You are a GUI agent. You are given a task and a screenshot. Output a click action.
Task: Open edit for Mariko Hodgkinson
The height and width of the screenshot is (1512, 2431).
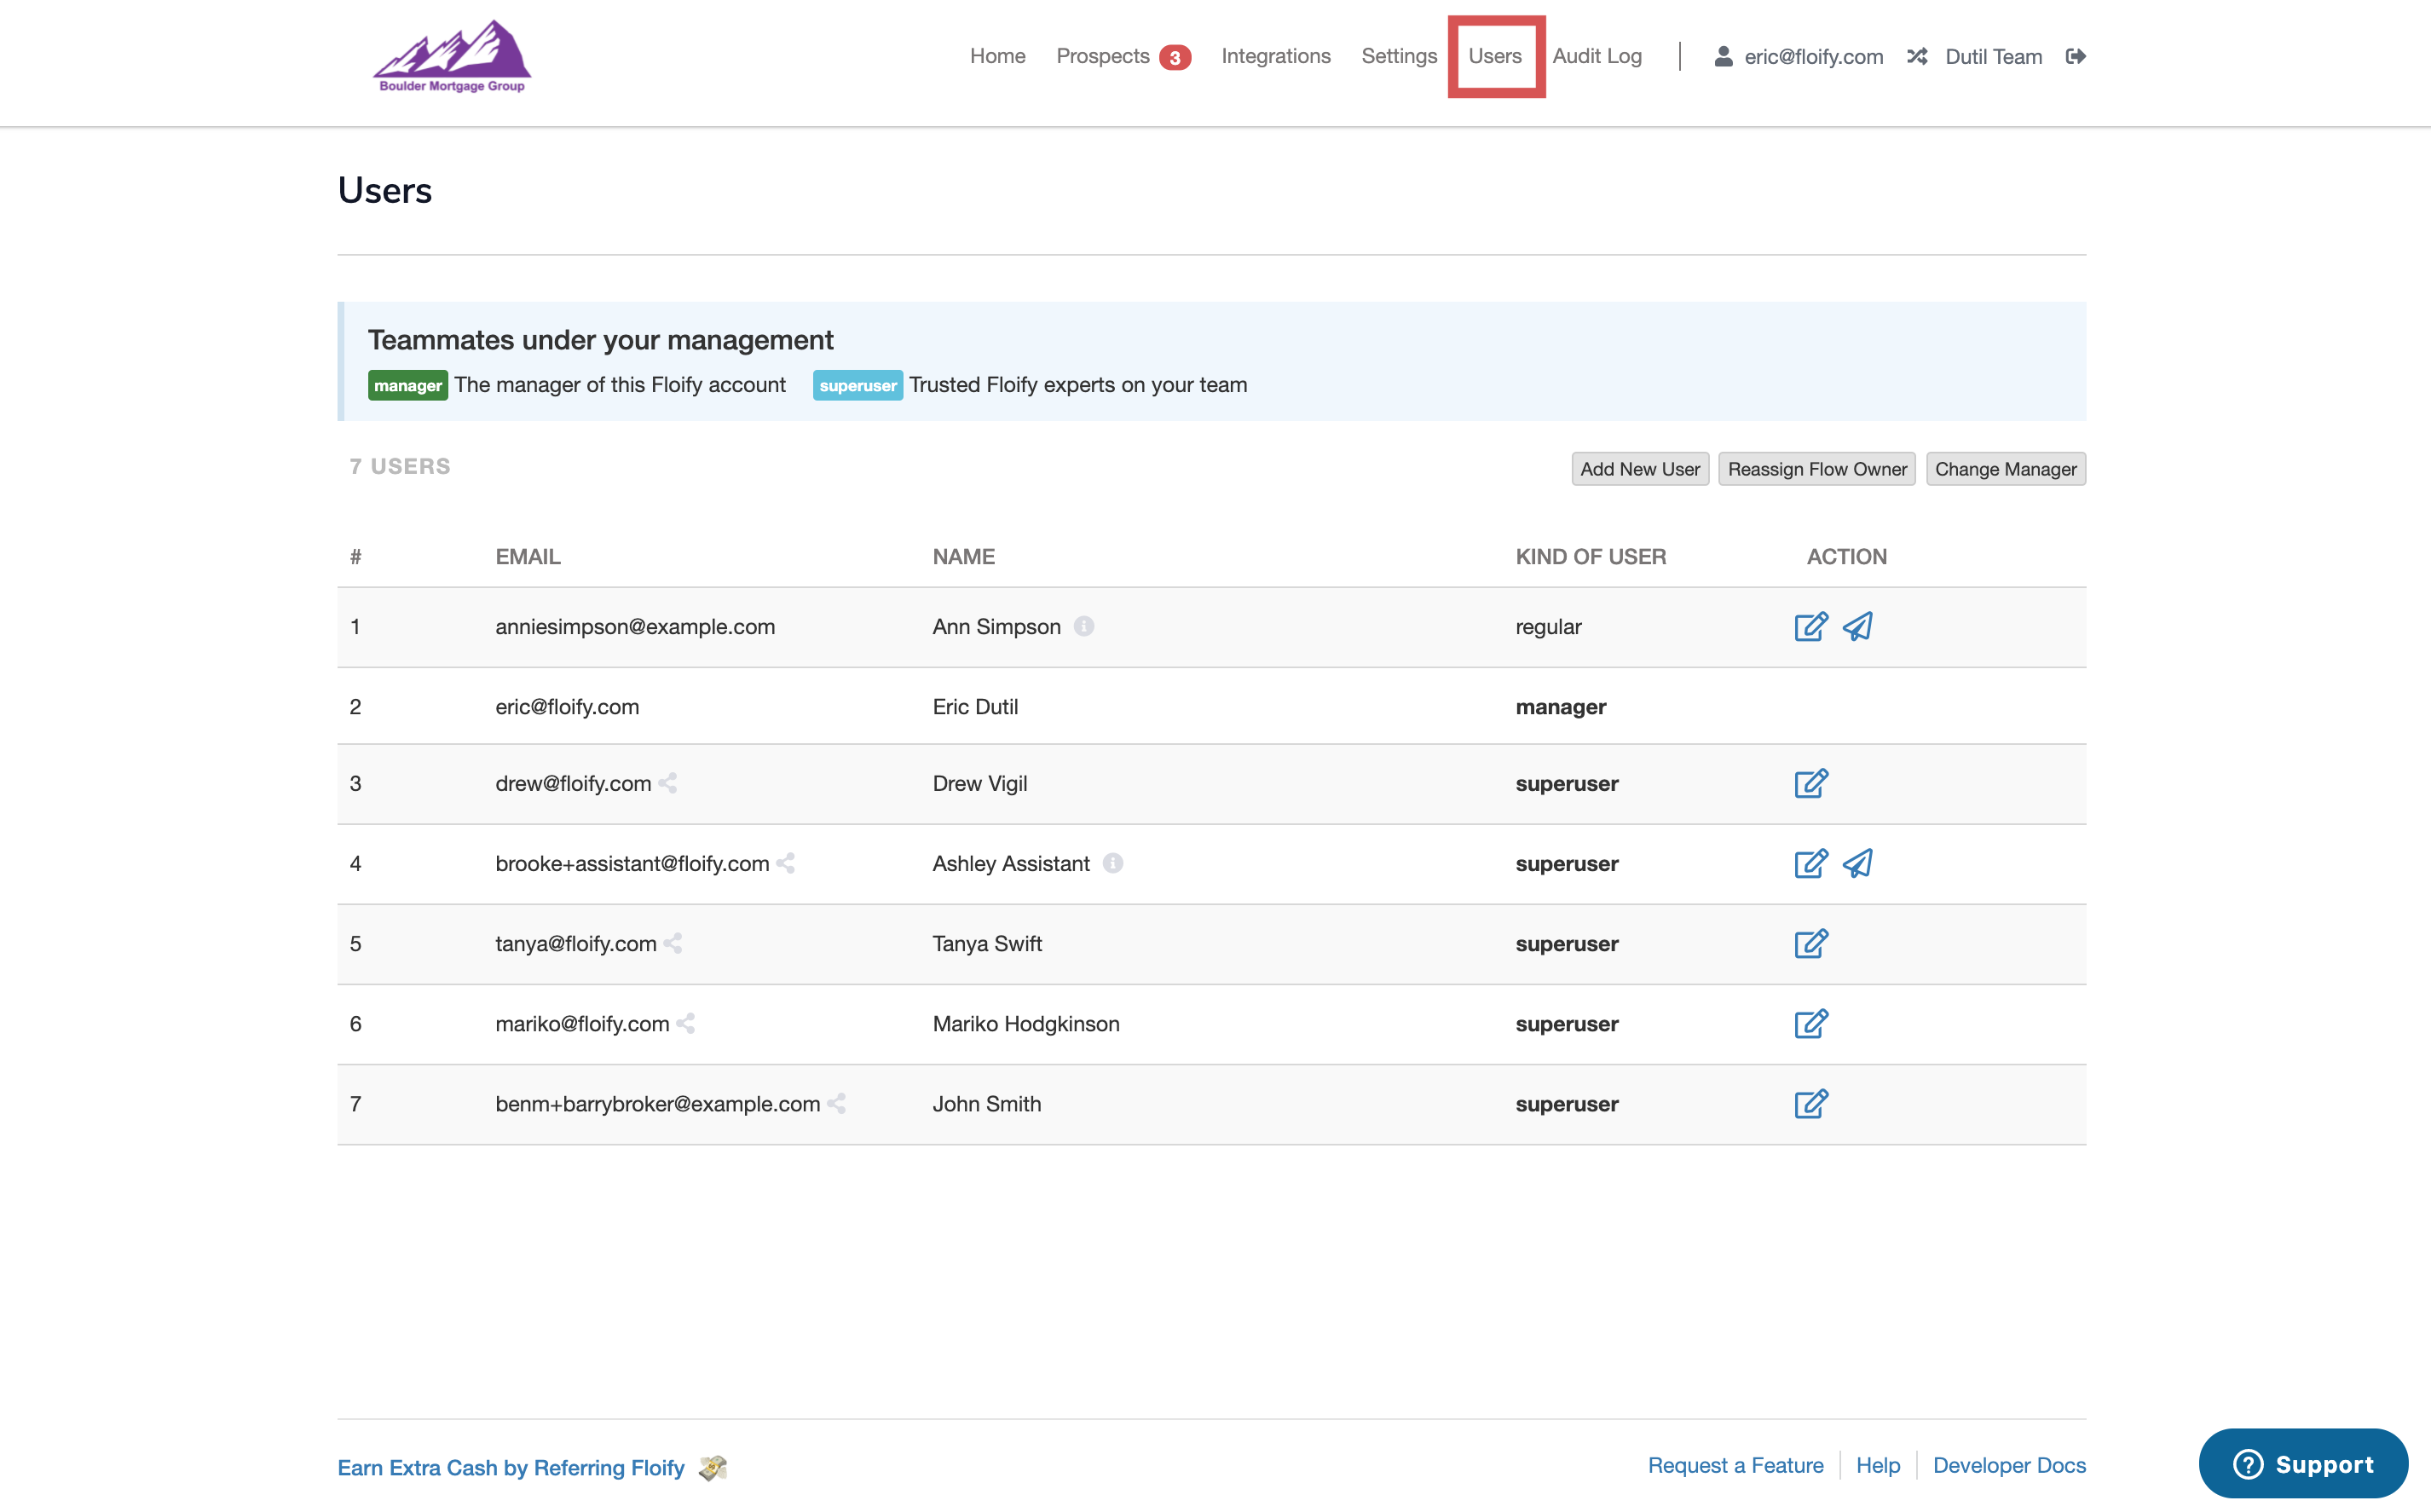point(1810,1023)
